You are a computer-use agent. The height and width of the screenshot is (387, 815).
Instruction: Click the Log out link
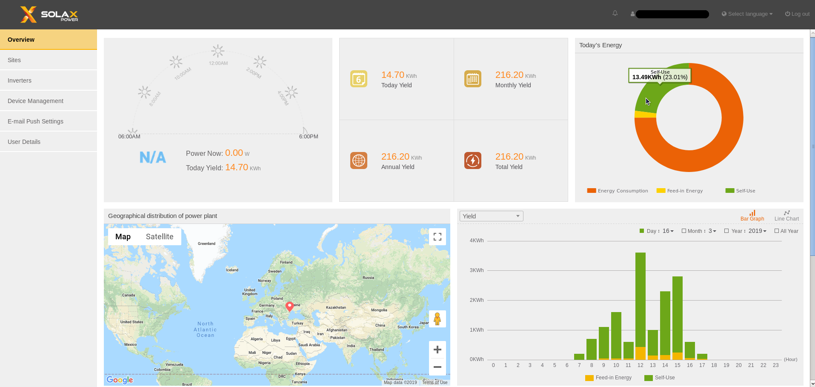[x=797, y=14]
